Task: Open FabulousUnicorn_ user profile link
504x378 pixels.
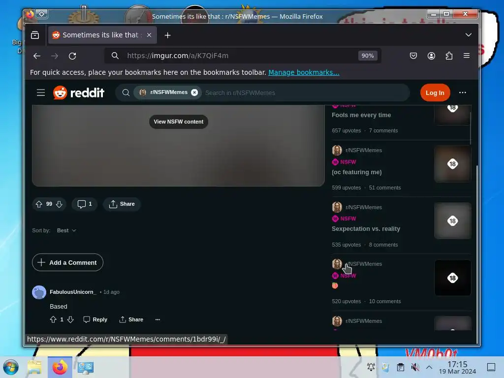Action: coord(73,292)
